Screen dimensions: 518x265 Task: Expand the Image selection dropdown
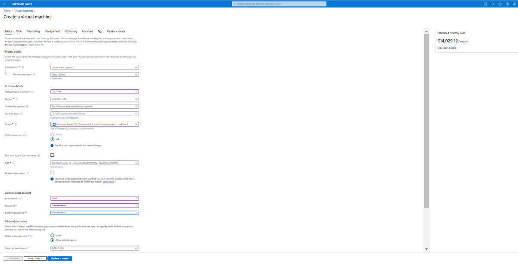tap(95, 124)
